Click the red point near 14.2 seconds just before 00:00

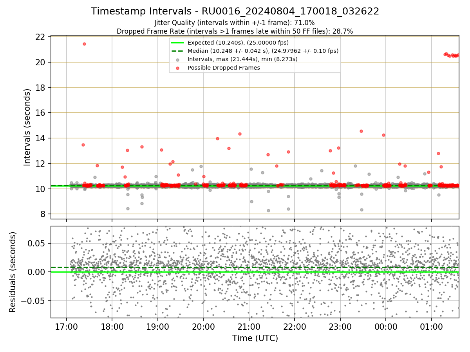pos(383,135)
